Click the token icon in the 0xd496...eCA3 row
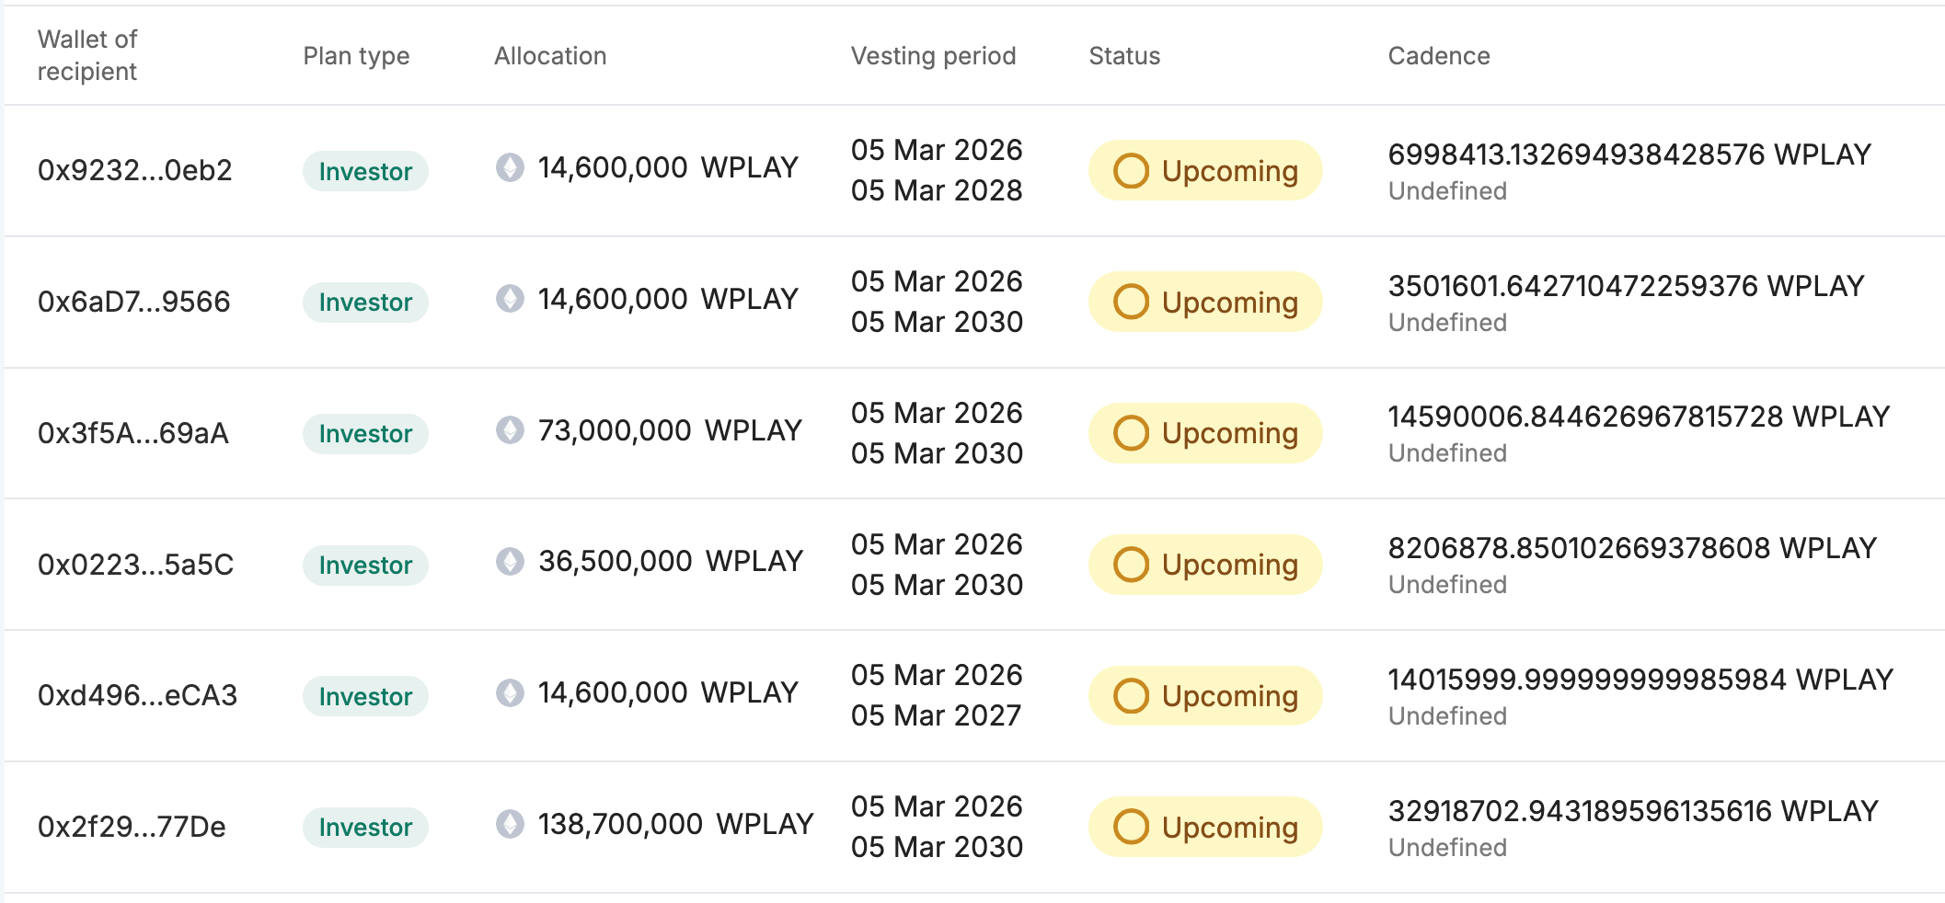1945x903 pixels. [x=510, y=692]
